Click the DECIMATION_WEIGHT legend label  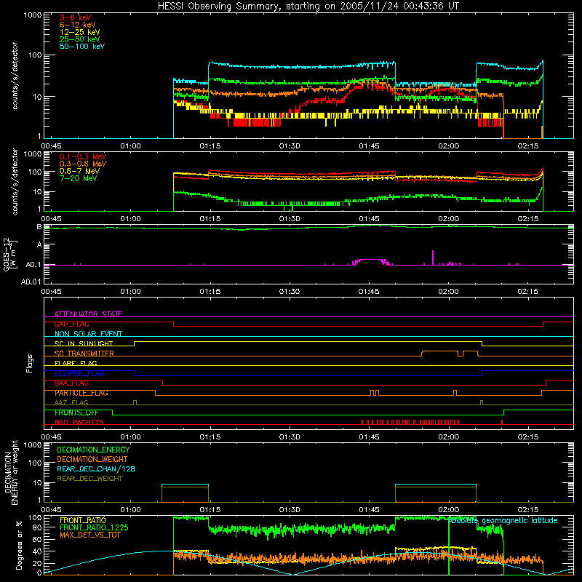(92, 459)
